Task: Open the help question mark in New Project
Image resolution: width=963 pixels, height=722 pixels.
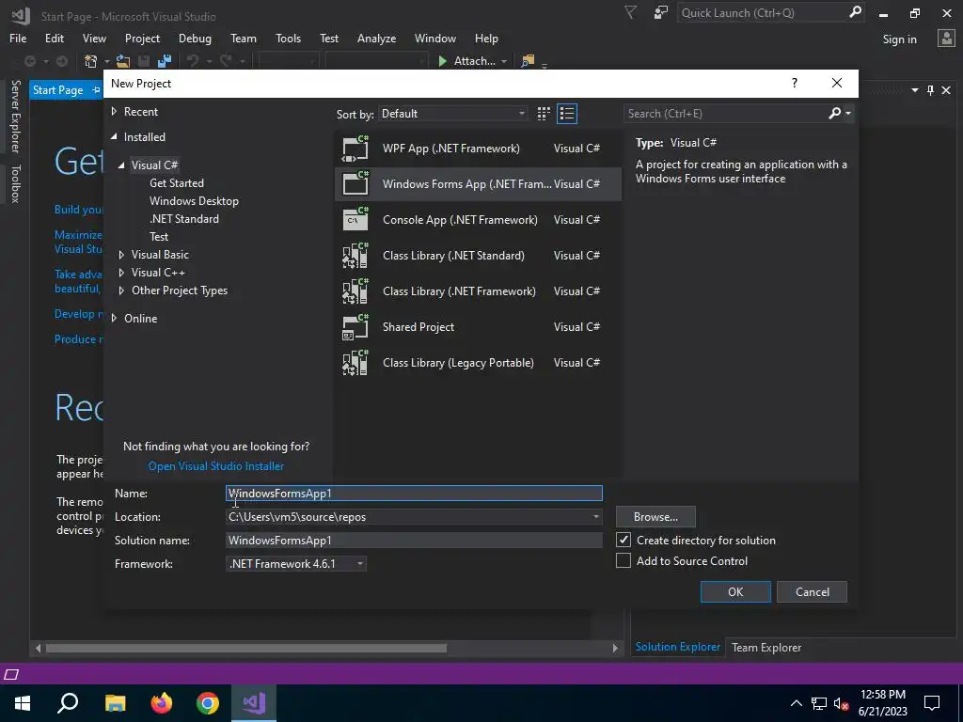Action: [x=794, y=83]
